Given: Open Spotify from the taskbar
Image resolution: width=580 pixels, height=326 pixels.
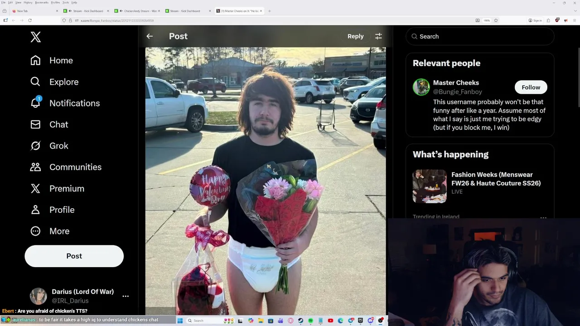Looking at the screenshot, I should click(310, 321).
